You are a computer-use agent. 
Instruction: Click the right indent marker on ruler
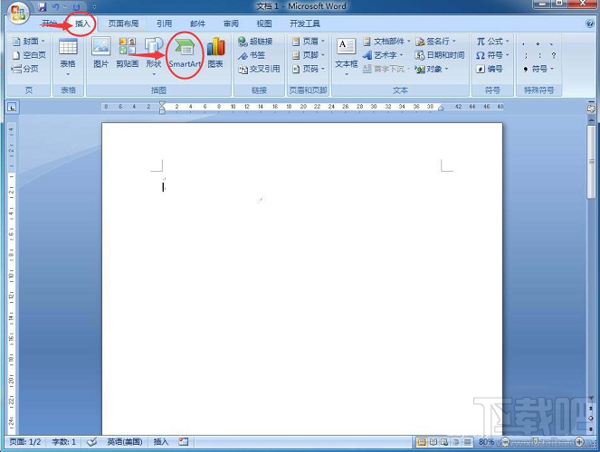pyautogui.click(x=441, y=108)
